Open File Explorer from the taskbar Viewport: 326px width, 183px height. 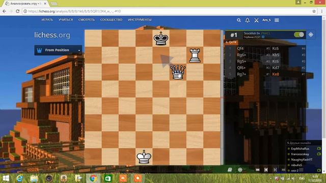(x=34, y=178)
